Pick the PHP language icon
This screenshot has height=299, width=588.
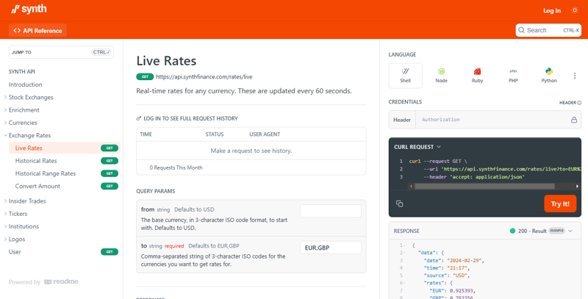tap(513, 75)
